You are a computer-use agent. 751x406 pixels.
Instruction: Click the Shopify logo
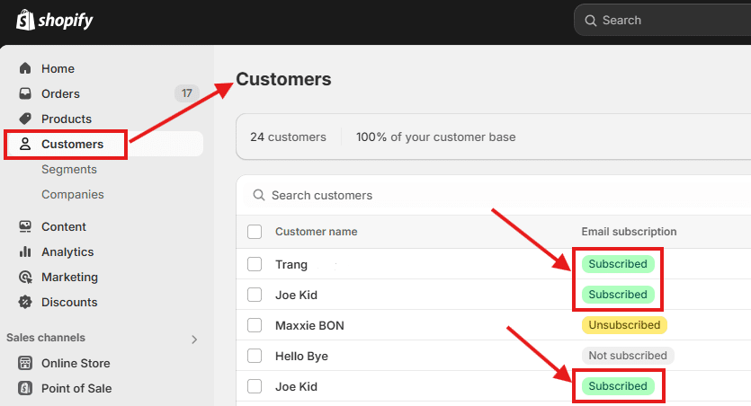tap(55, 20)
